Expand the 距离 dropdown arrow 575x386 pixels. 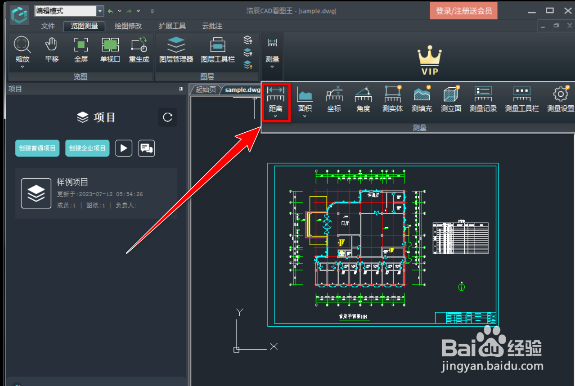(276, 117)
